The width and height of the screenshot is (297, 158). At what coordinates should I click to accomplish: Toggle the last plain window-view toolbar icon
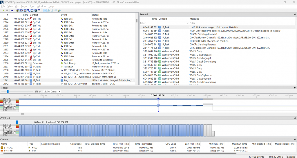39,10
